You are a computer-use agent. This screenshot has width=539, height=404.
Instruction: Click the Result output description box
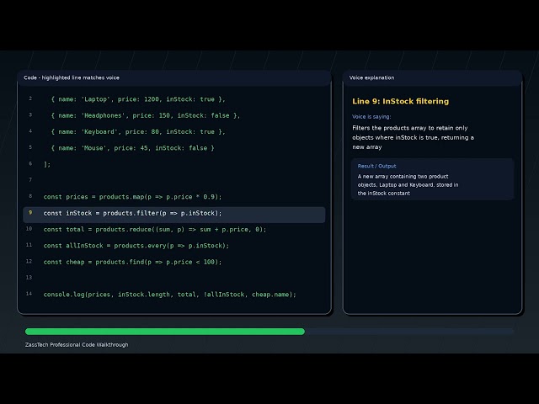click(x=432, y=179)
